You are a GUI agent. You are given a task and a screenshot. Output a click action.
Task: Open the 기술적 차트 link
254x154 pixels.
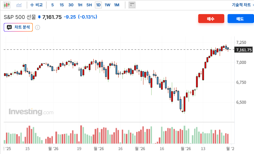click(x=241, y=5)
